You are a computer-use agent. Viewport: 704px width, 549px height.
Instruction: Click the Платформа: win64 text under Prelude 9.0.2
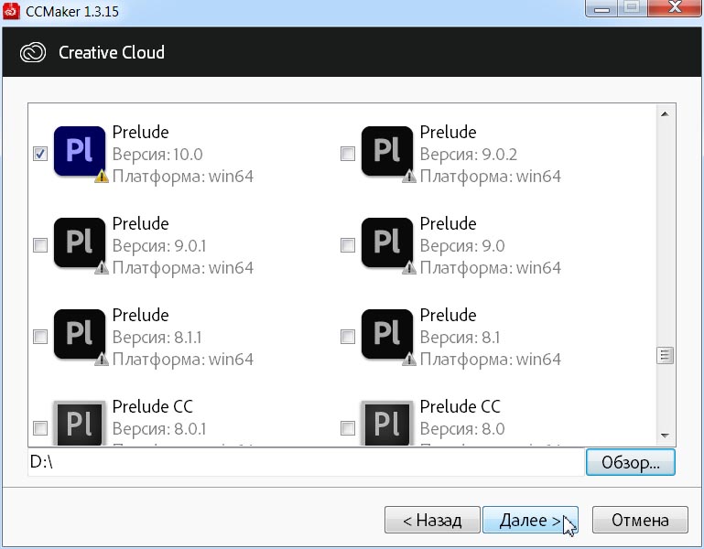click(x=491, y=177)
